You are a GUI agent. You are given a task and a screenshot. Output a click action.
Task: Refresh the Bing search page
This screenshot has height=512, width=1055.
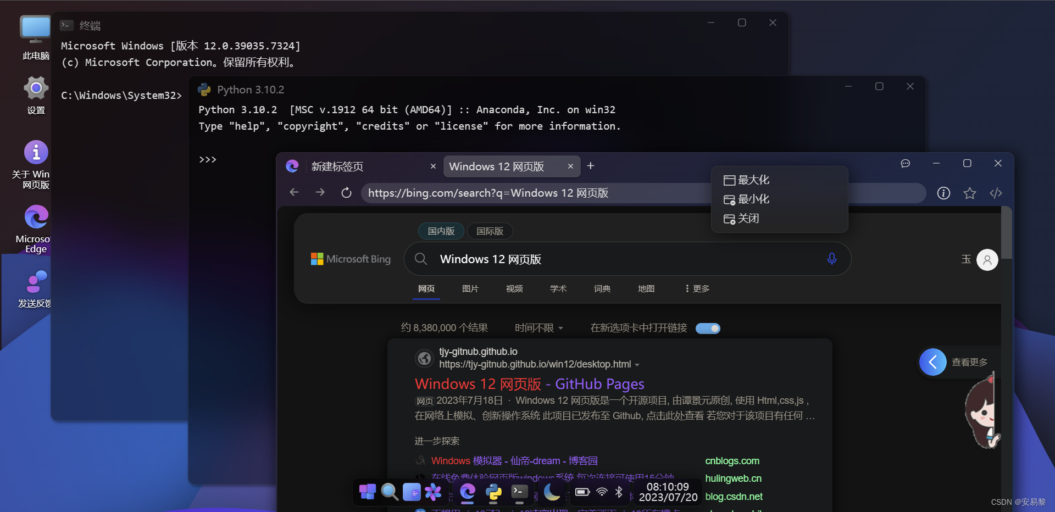(x=346, y=193)
